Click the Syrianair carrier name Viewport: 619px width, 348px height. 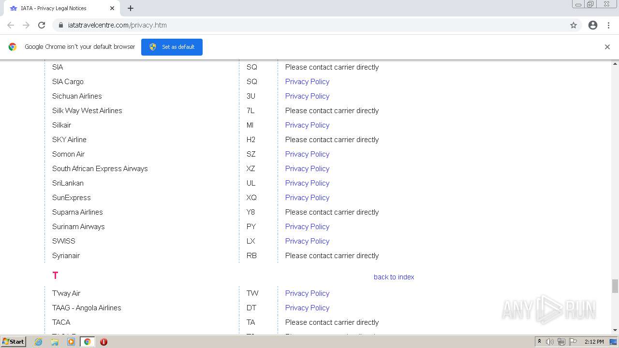tap(66, 256)
